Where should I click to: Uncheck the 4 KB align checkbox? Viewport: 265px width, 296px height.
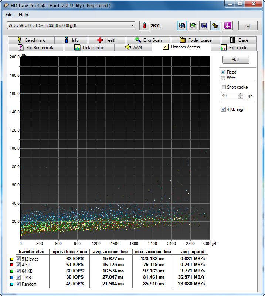(223, 109)
